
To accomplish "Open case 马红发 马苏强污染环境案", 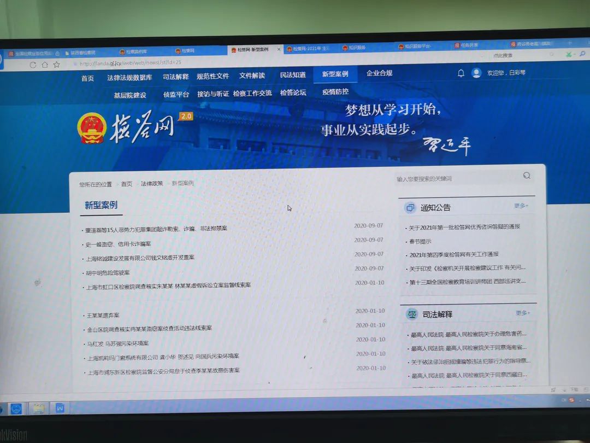I will pos(118,343).
